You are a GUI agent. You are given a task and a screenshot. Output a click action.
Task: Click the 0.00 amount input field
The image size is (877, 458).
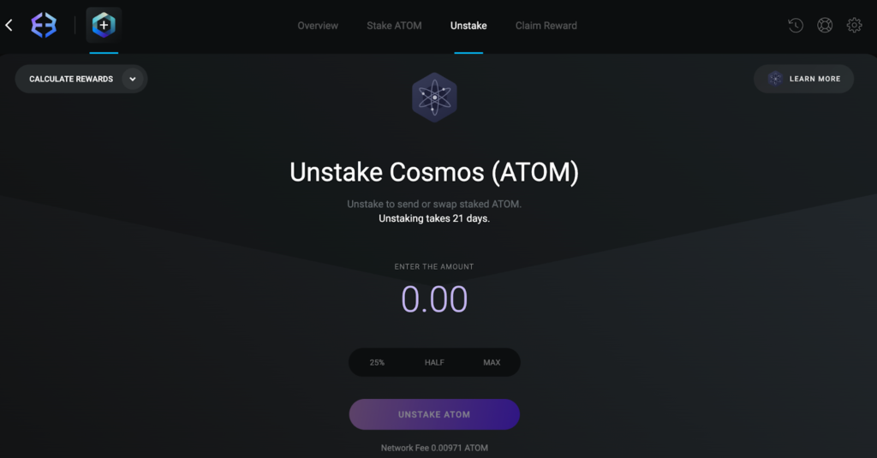[434, 299]
